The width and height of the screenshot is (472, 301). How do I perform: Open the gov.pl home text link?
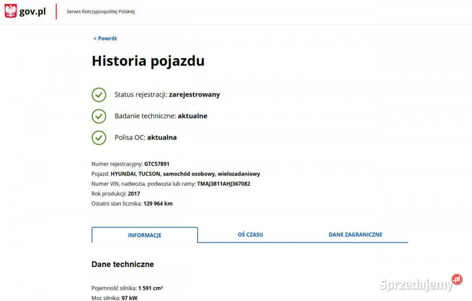click(32, 11)
